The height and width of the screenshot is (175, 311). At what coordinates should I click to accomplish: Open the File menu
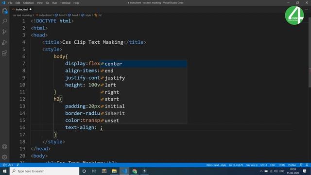click(10, 3)
